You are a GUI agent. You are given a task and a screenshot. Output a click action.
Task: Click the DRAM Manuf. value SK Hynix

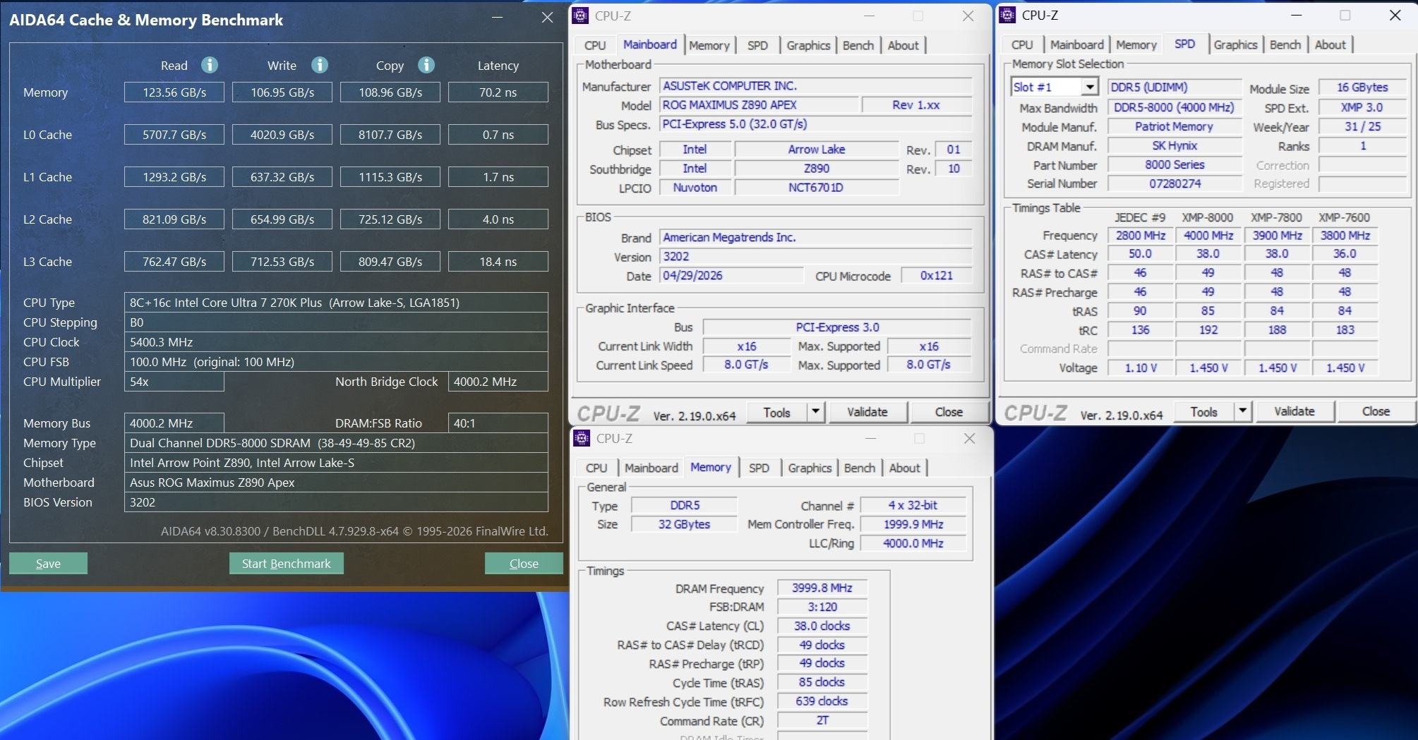coord(1174,146)
